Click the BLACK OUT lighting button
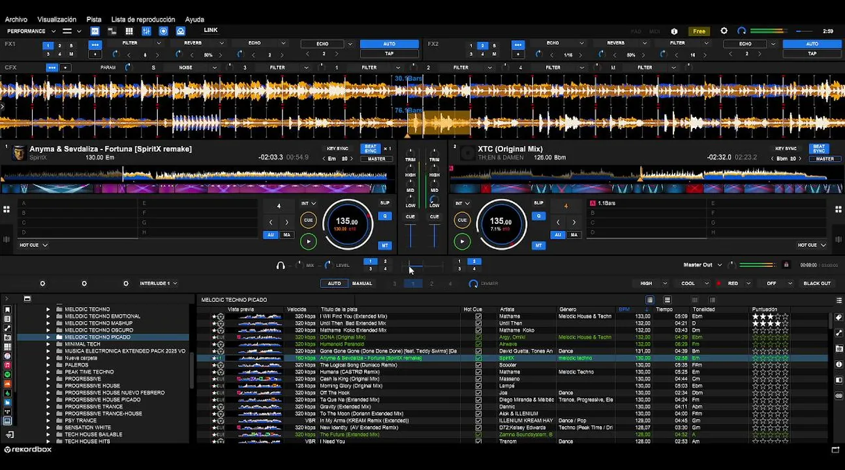The image size is (845, 470). (817, 283)
